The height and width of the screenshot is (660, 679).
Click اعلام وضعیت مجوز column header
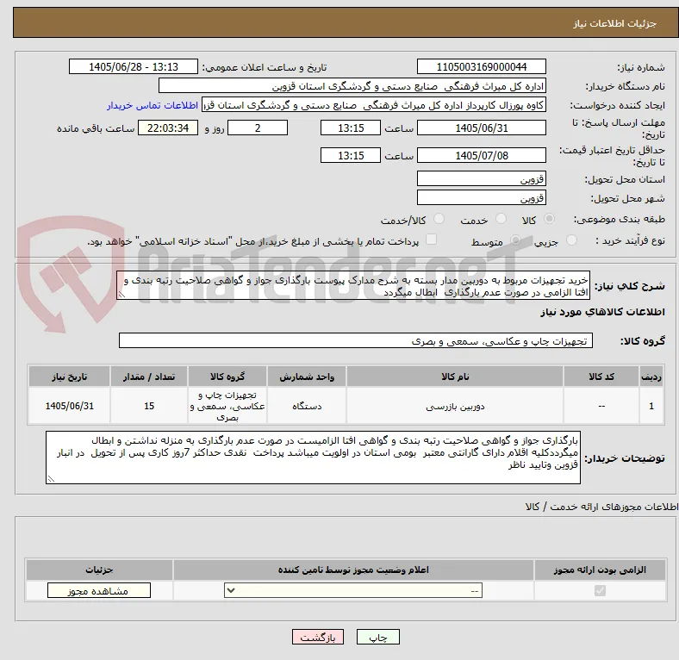(x=353, y=570)
